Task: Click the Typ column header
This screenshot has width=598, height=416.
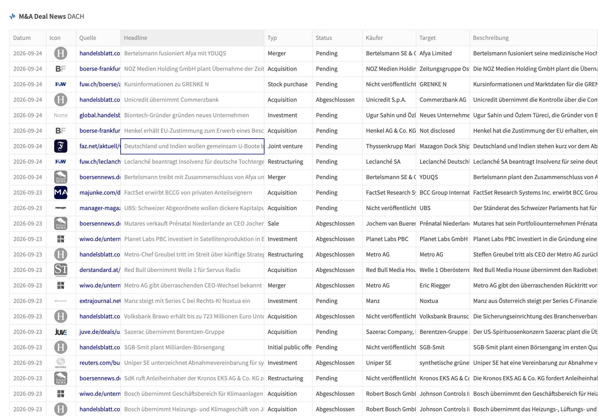Action: pos(288,38)
